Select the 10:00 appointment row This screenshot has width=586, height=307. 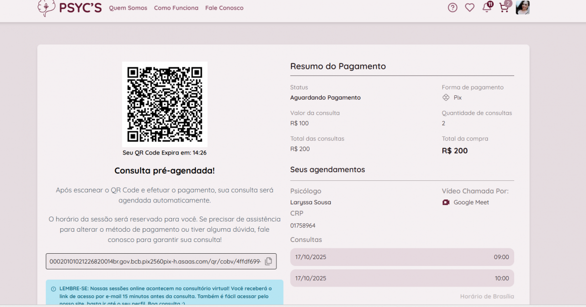(402, 278)
